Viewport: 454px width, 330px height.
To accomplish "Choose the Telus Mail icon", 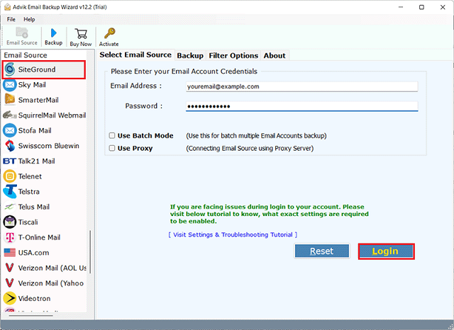I will pyautogui.click(x=9, y=207).
